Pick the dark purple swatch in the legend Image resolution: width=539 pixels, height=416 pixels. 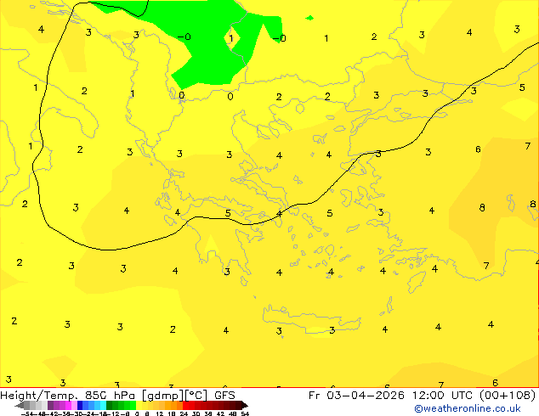(x=50, y=405)
